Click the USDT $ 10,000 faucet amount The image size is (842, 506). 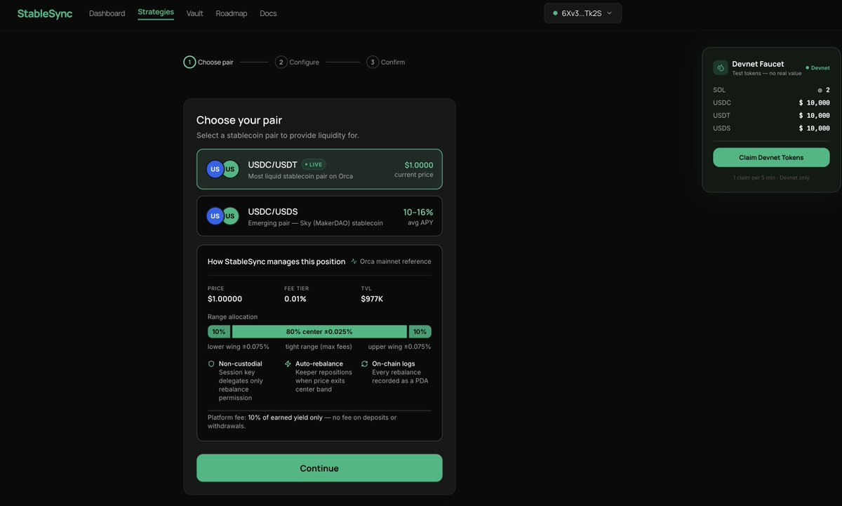tap(815, 115)
